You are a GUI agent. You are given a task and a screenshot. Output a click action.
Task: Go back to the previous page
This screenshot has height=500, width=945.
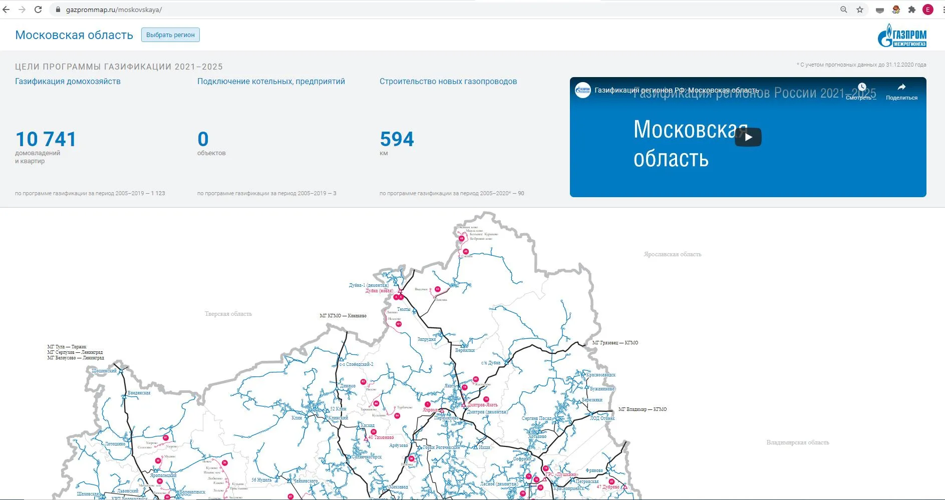[x=7, y=10]
